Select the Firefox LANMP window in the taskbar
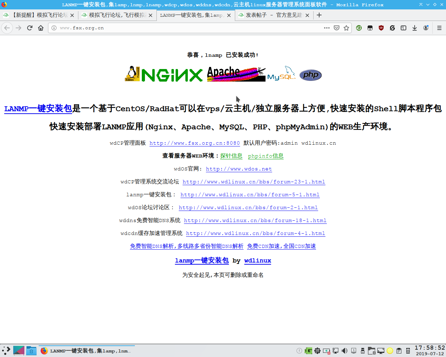Viewport: 446px width, 357px height. 87,351
